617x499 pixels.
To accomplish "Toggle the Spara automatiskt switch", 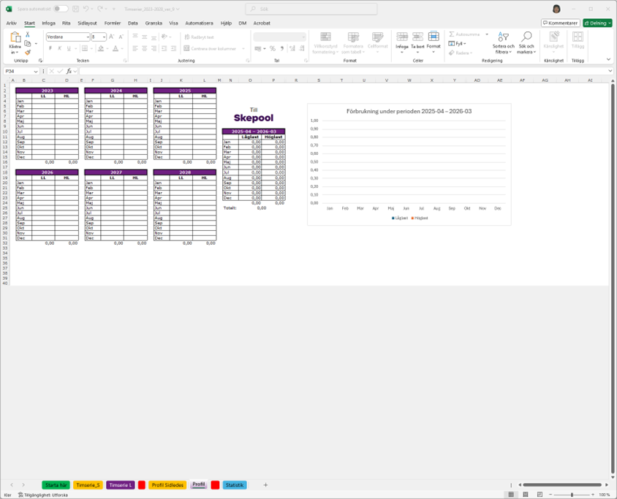I will point(61,9).
